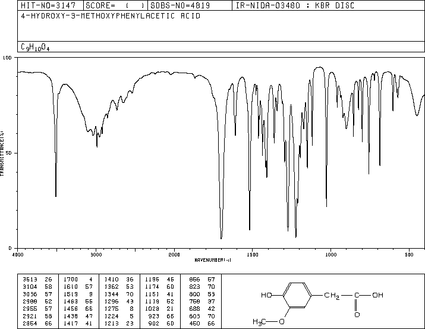This screenshot has width=425, height=329.
Task: Click the benzene ring in the structure
Action: [297, 295]
